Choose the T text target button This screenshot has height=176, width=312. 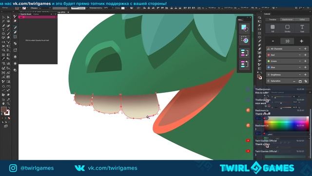point(302,28)
